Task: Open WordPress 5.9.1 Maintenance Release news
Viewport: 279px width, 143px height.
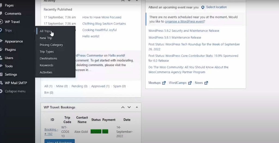Action: (175, 38)
